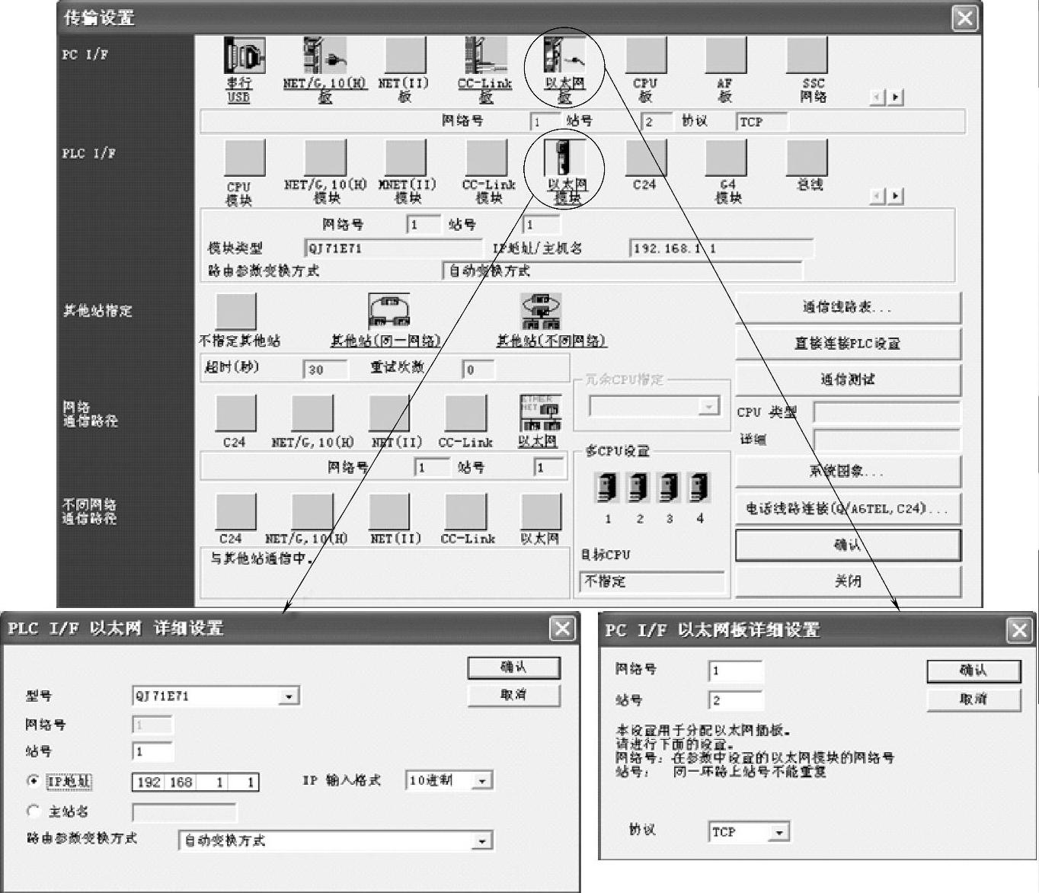Pick NET(II) in the 网络通信路径 row

[389, 413]
